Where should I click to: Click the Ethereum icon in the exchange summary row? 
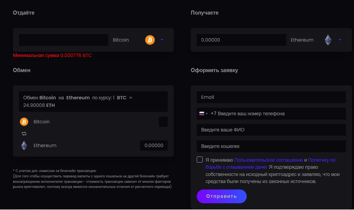tap(24, 145)
